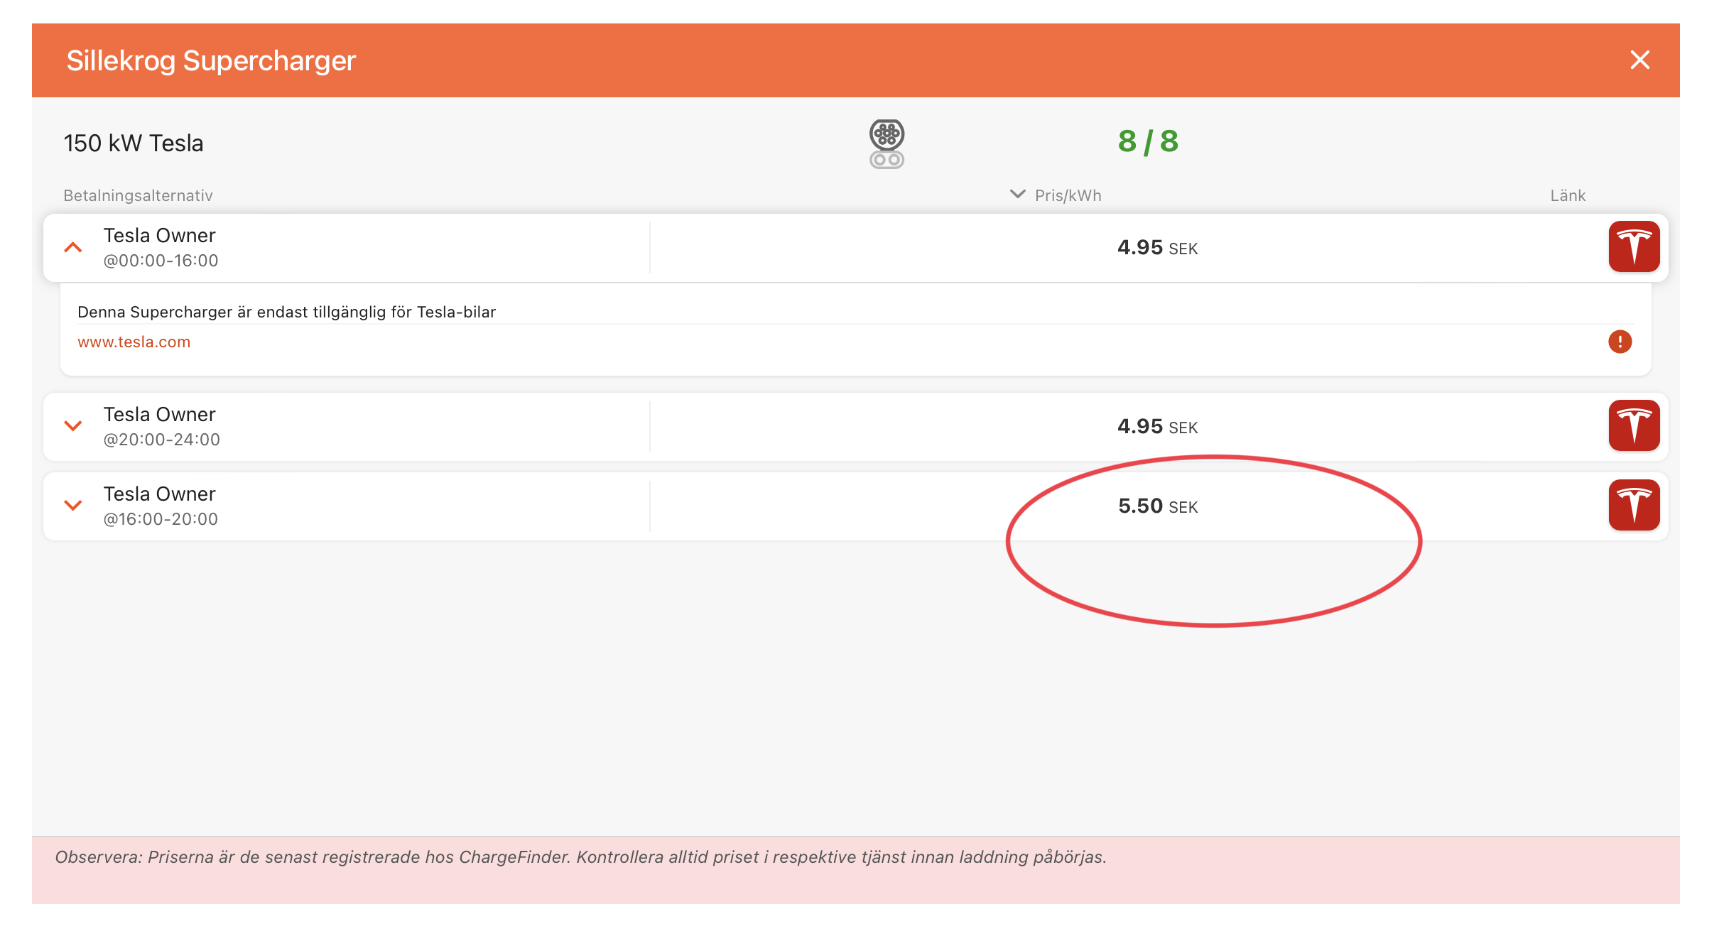Viewport: 1724px width, 941px height.
Task: Collapse the Tesla Owner 00:00-16:00 row
Action: pyautogui.click(x=73, y=248)
